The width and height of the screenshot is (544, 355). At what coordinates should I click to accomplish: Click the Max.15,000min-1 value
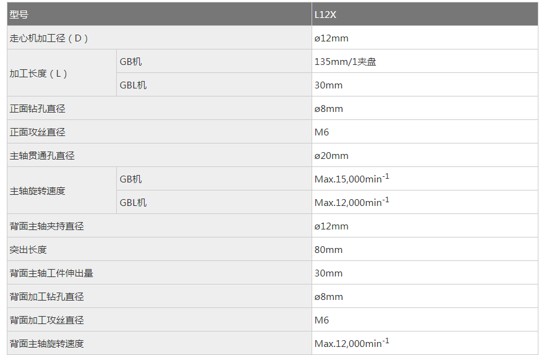click(x=352, y=179)
